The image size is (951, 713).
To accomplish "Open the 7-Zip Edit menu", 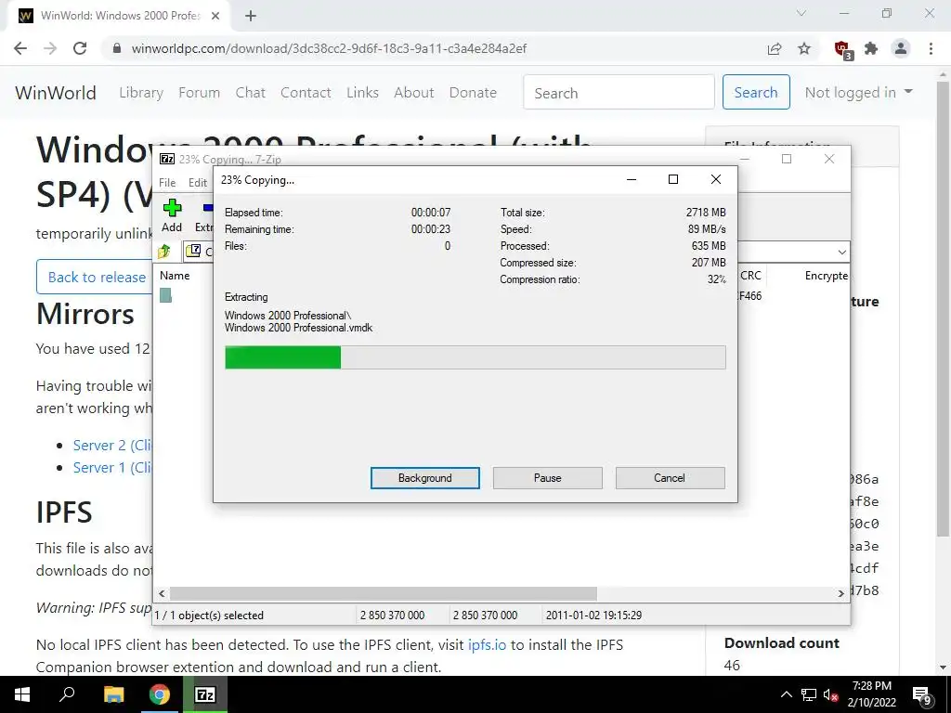I will pos(197,183).
